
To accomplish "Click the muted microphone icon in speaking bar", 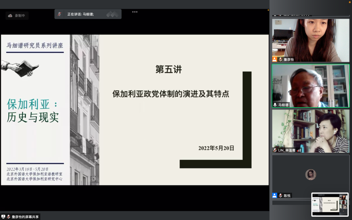I will (60, 14).
